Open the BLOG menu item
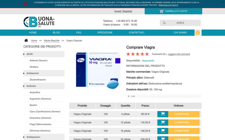Screen dimensions: 225x140 point(56,33)
